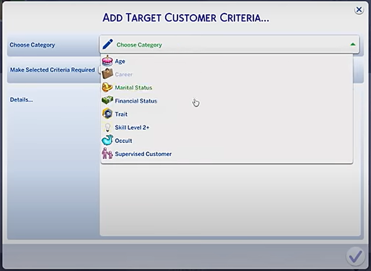Choose the Skill Level 2+ text option
The width and height of the screenshot is (371, 271).
132,127
